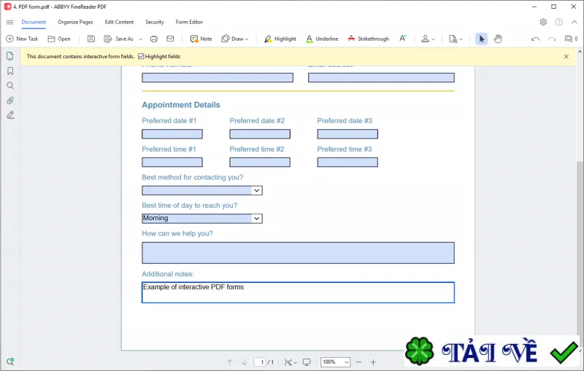Open the Pages panel in sidebar
The image size is (584, 371).
(10, 56)
